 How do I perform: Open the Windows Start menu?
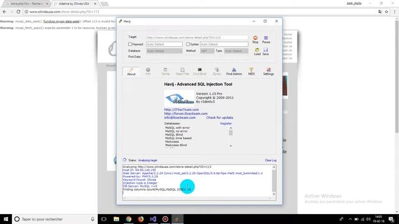tap(6, 219)
